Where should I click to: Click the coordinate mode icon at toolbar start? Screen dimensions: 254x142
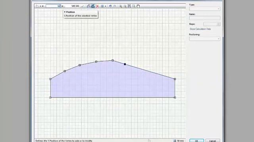(x=37, y=6)
